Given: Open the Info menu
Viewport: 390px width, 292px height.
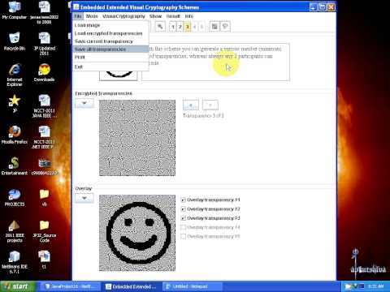Looking at the screenshot, I should (x=189, y=16).
